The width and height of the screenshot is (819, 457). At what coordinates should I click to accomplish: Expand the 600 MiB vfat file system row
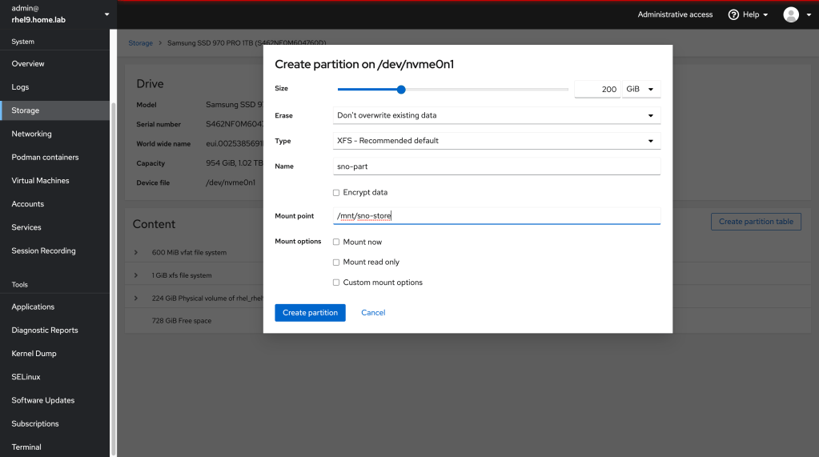[136, 253]
